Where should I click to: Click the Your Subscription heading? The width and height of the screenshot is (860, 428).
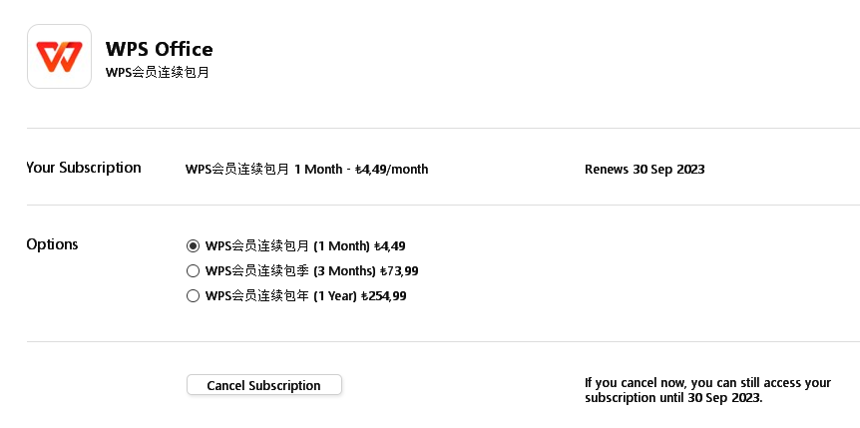click(x=84, y=168)
